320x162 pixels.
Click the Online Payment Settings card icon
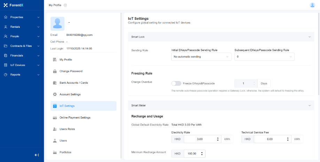pyautogui.click(x=55, y=118)
